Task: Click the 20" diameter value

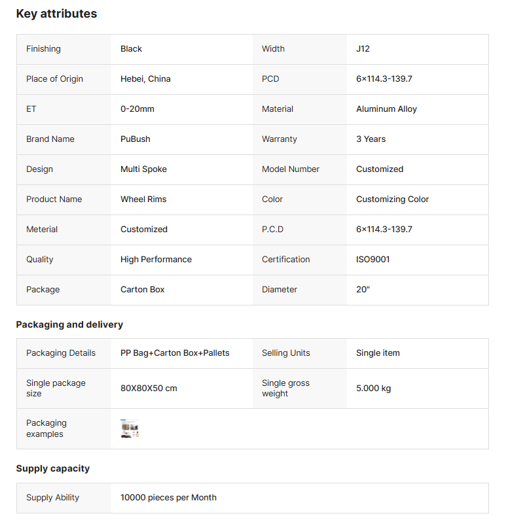Action: 363,290
